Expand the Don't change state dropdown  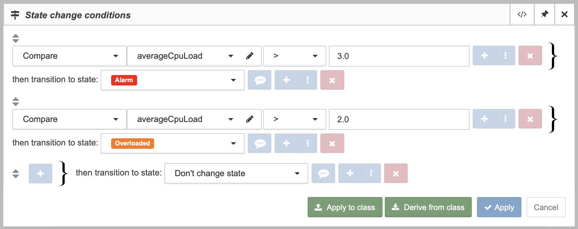click(236, 174)
